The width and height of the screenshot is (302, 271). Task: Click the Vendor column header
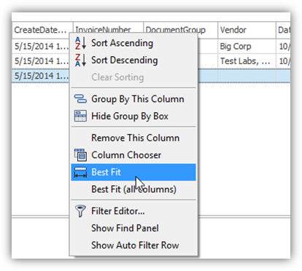pyautogui.click(x=247, y=30)
